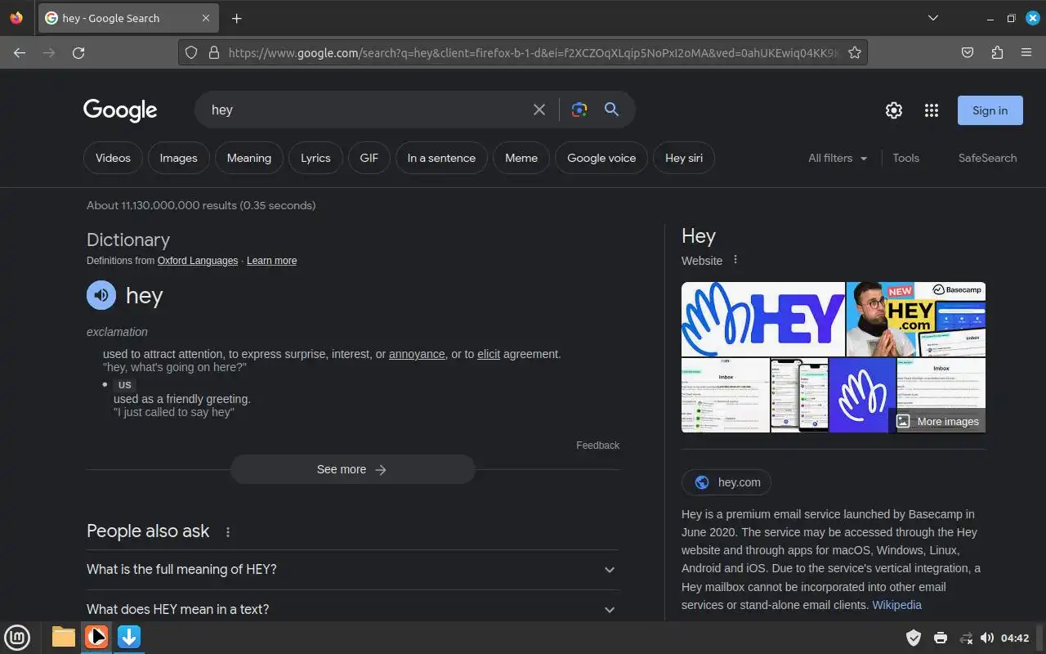The width and height of the screenshot is (1046, 654).
Task: Click the magnifying glass search icon
Action: click(x=611, y=110)
